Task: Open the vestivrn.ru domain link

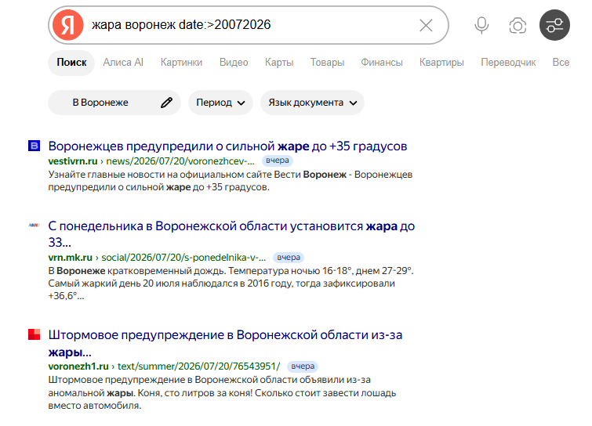Action: point(73,161)
